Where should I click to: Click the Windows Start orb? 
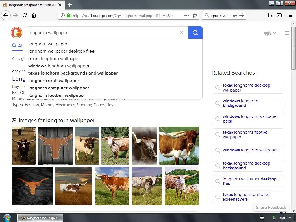click(7, 218)
